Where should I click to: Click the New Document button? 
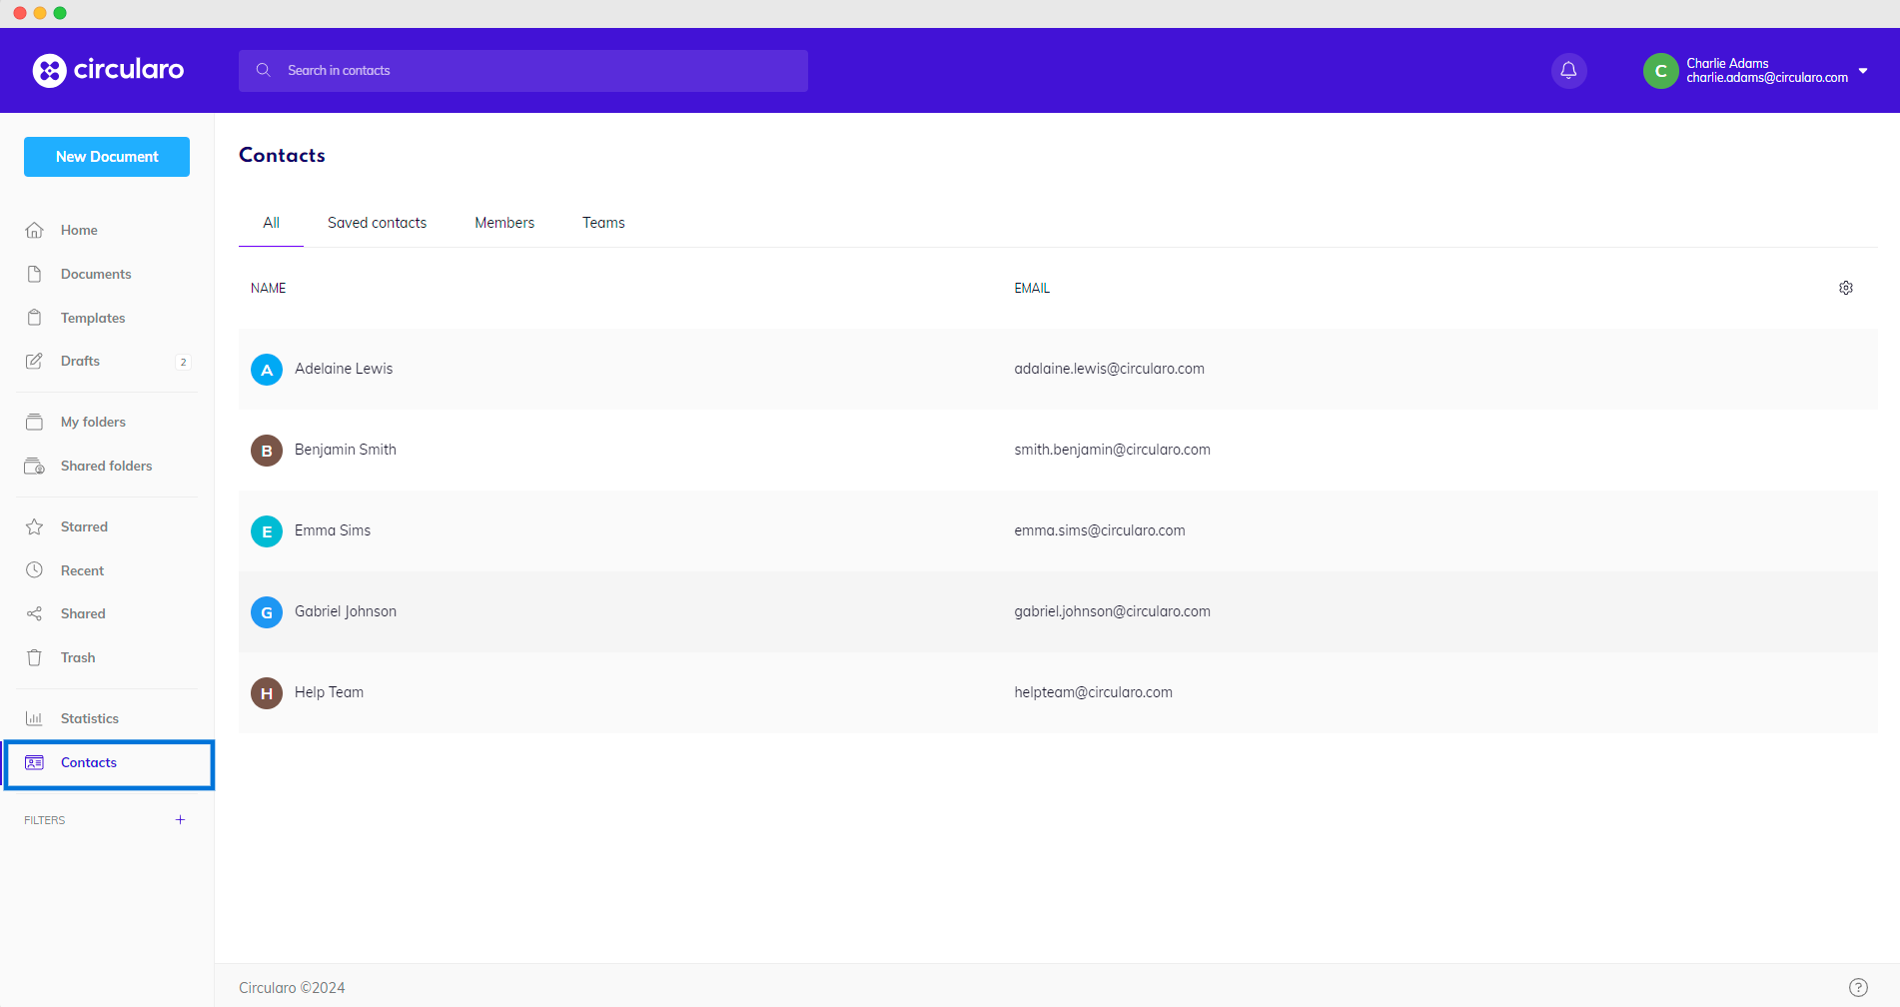[107, 157]
